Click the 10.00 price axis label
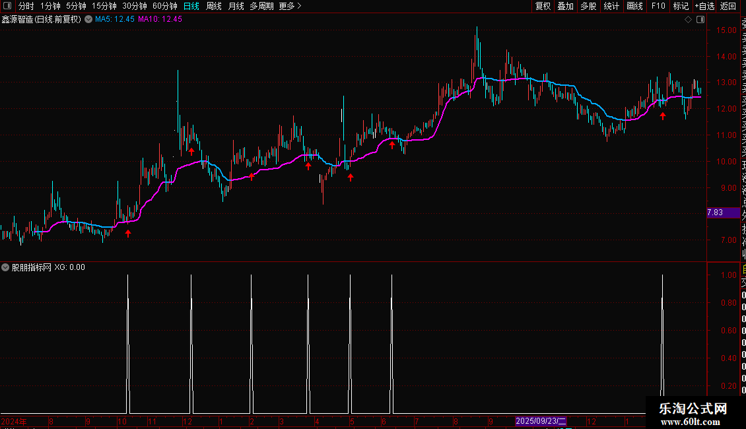 (x=726, y=162)
